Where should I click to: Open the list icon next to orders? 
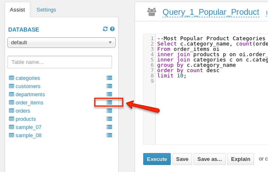coord(109,110)
